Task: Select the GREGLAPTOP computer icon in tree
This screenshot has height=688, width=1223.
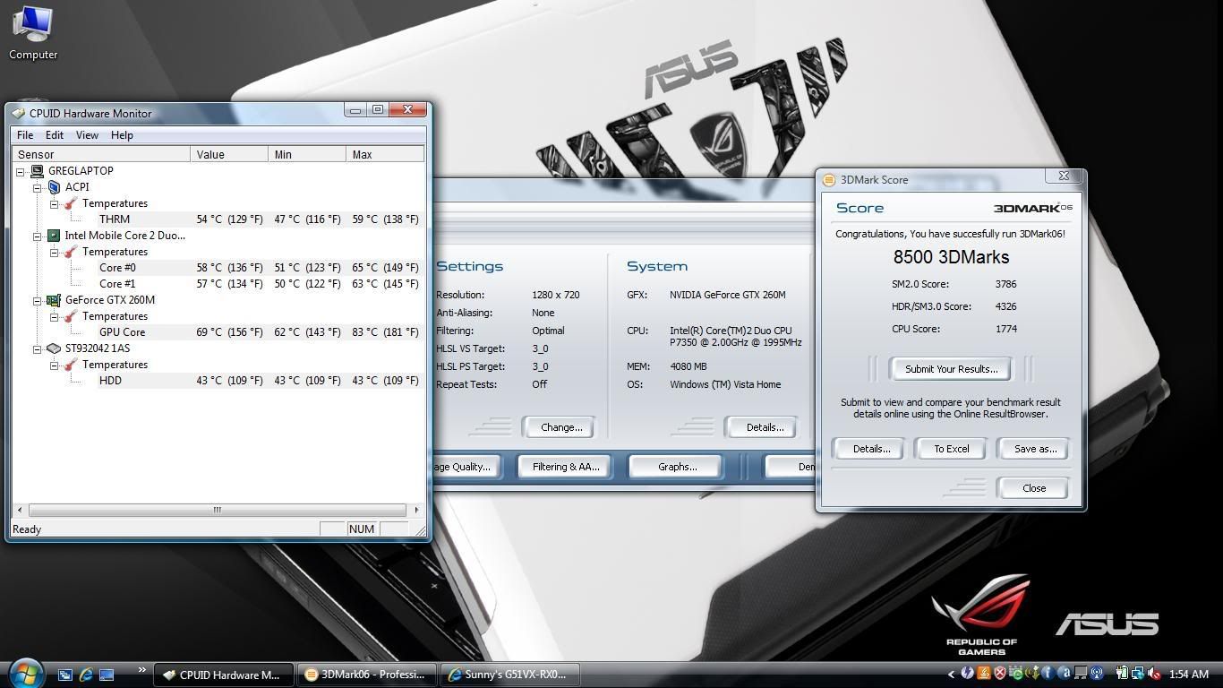Action: coord(38,171)
